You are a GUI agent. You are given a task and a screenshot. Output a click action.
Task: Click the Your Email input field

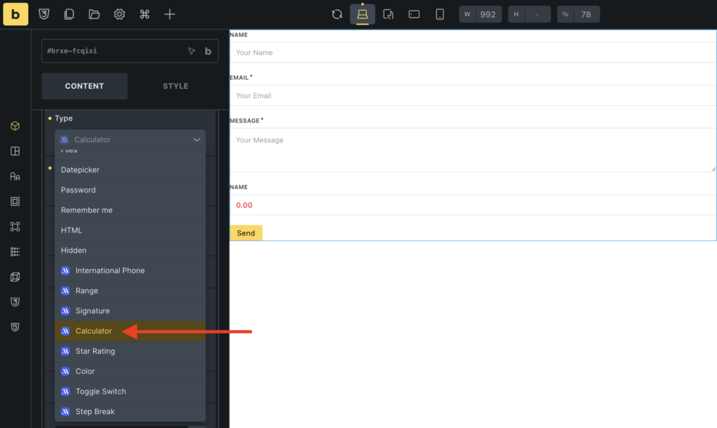pyautogui.click(x=473, y=95)
